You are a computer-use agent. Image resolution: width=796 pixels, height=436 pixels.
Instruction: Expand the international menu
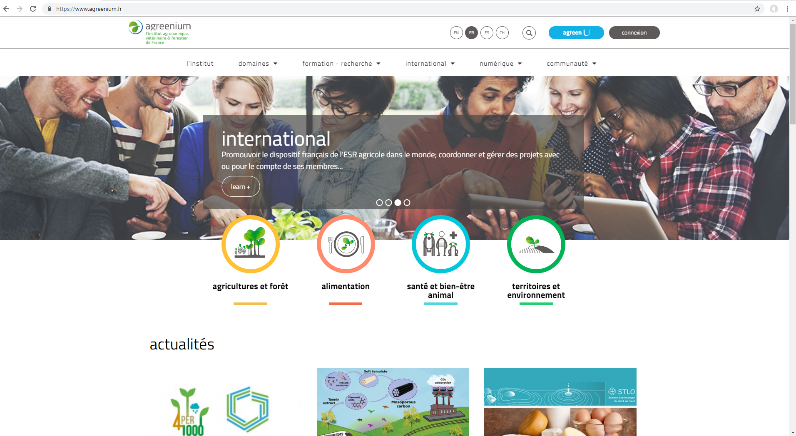[430, 64]
